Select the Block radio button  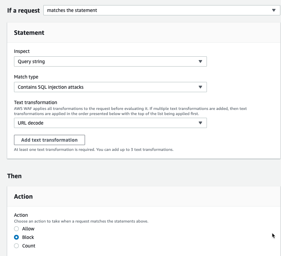(16, 237)
